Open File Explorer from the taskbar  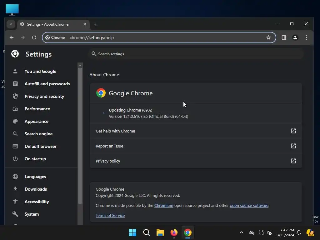point(160,232)
